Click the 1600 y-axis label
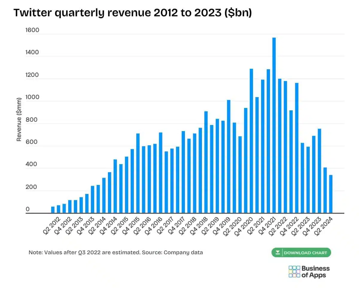Viewport: 359px width, 288px height. (32, 30)
